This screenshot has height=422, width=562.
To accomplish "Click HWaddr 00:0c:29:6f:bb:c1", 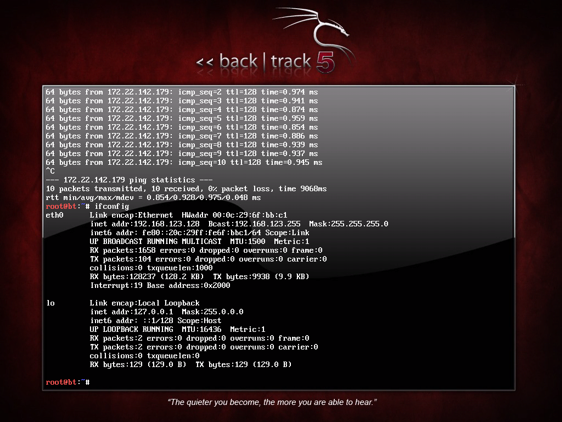I will click(x=234, y=215).
